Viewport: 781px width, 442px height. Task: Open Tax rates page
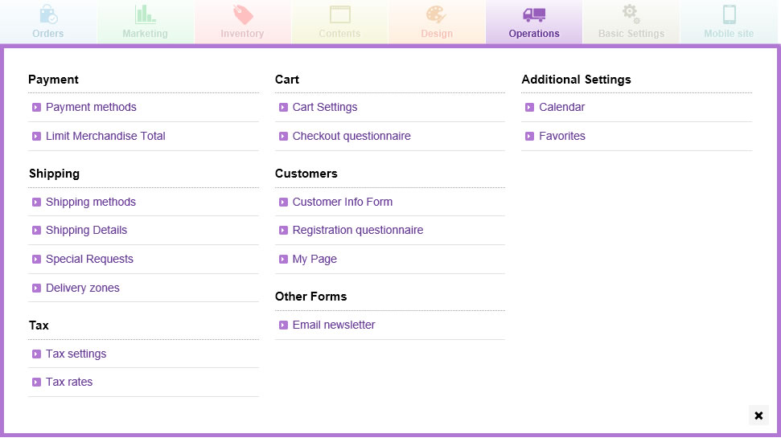tap(69, 382)
